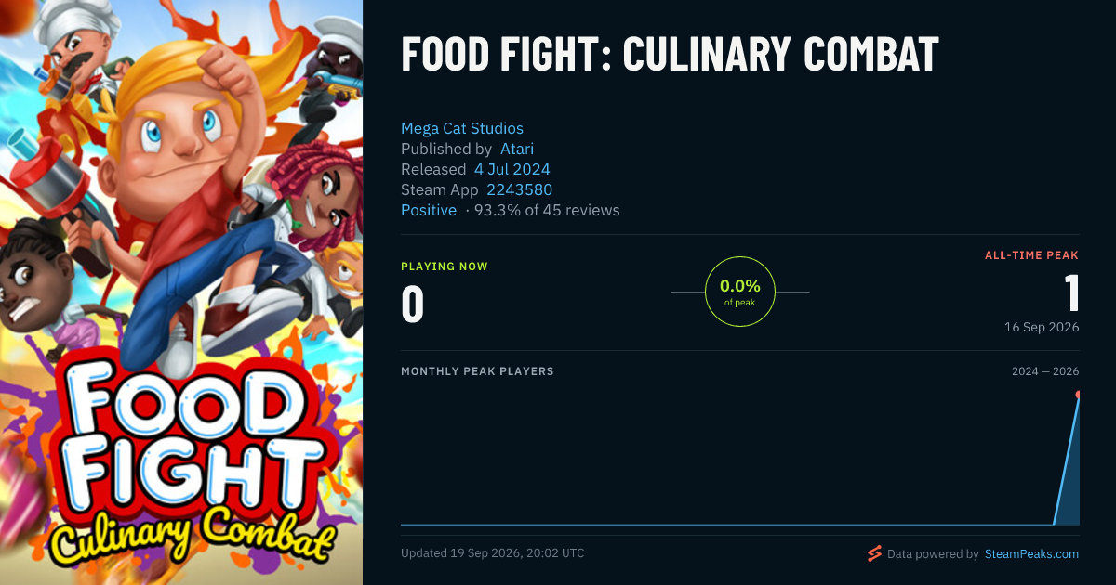Click the Food Fight cover art thumbnail
Viewport: 1116px width, 585px height.
coord(181,292)
